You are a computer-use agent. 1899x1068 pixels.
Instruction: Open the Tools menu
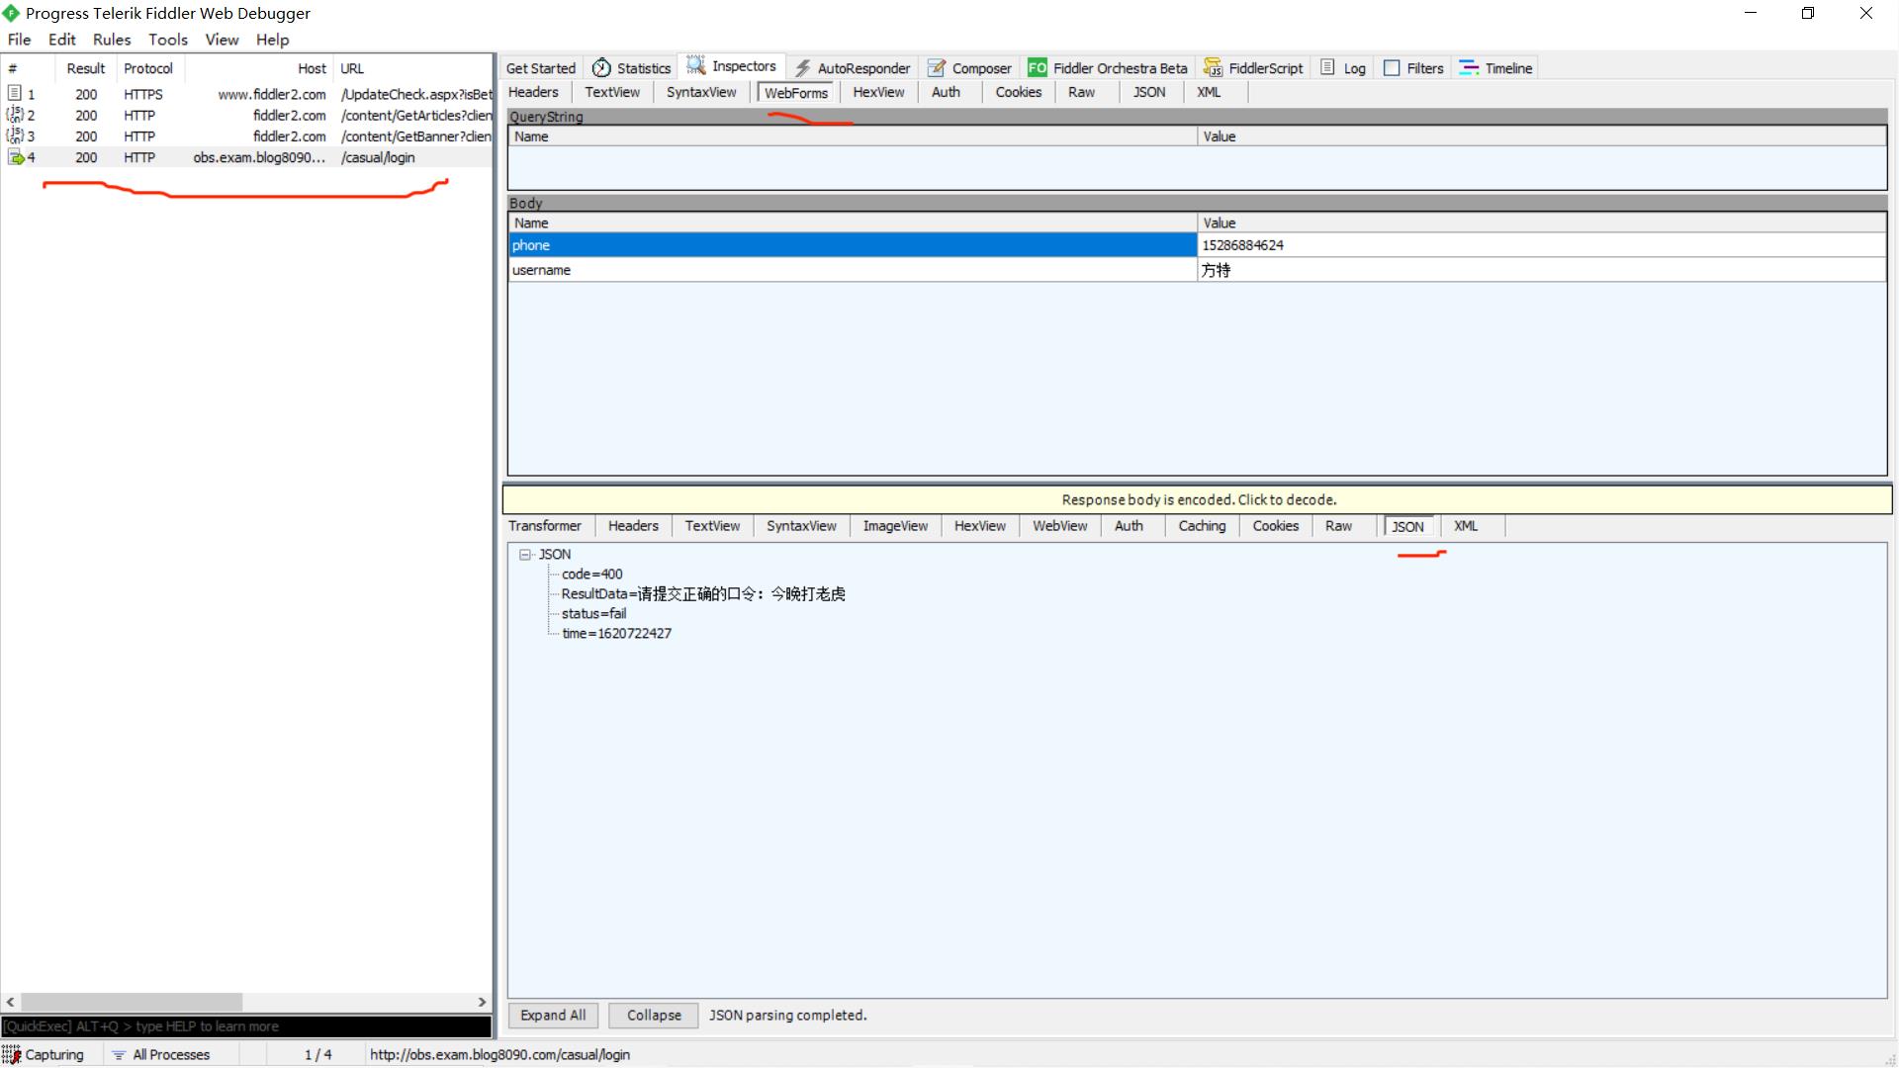168,40
